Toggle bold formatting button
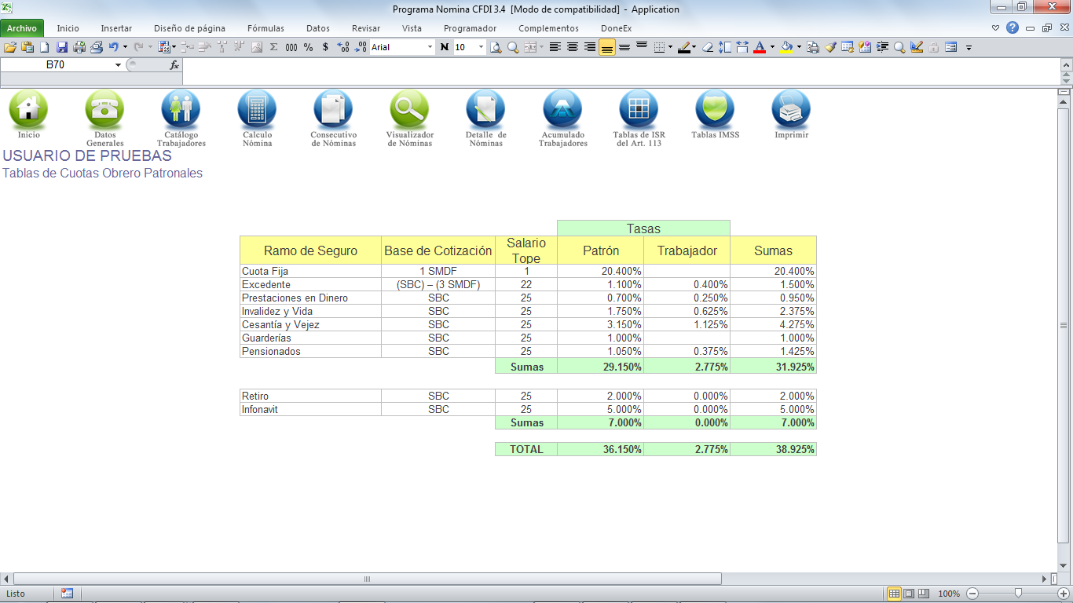The image size is (1073, 603). pos(445,47)
